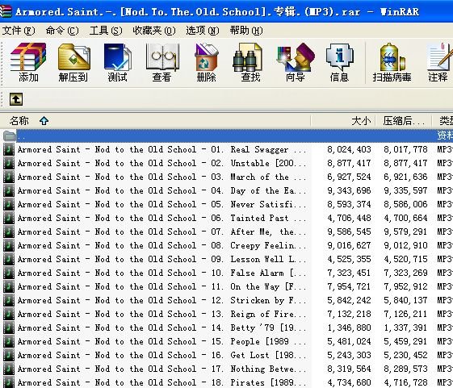453x388 pixels.
Task: Show archive 信息 (Info) icon
Action: (339, 62)
